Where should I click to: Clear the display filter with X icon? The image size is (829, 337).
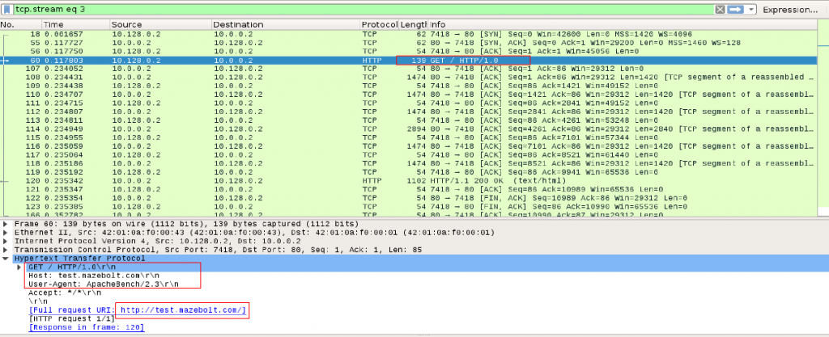[x=720, y=10]
